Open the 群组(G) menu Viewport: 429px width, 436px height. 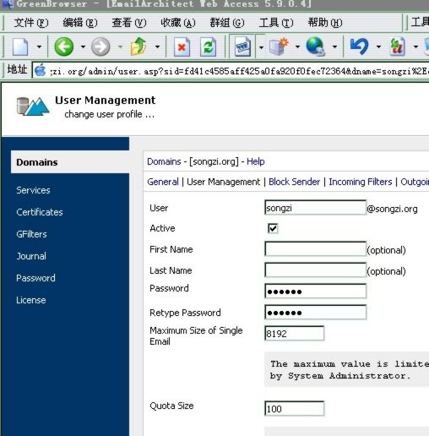227,23
